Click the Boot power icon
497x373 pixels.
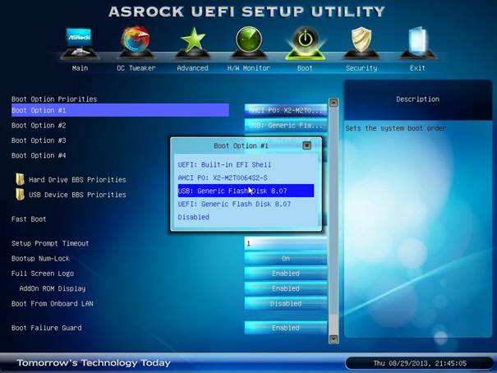305,41
